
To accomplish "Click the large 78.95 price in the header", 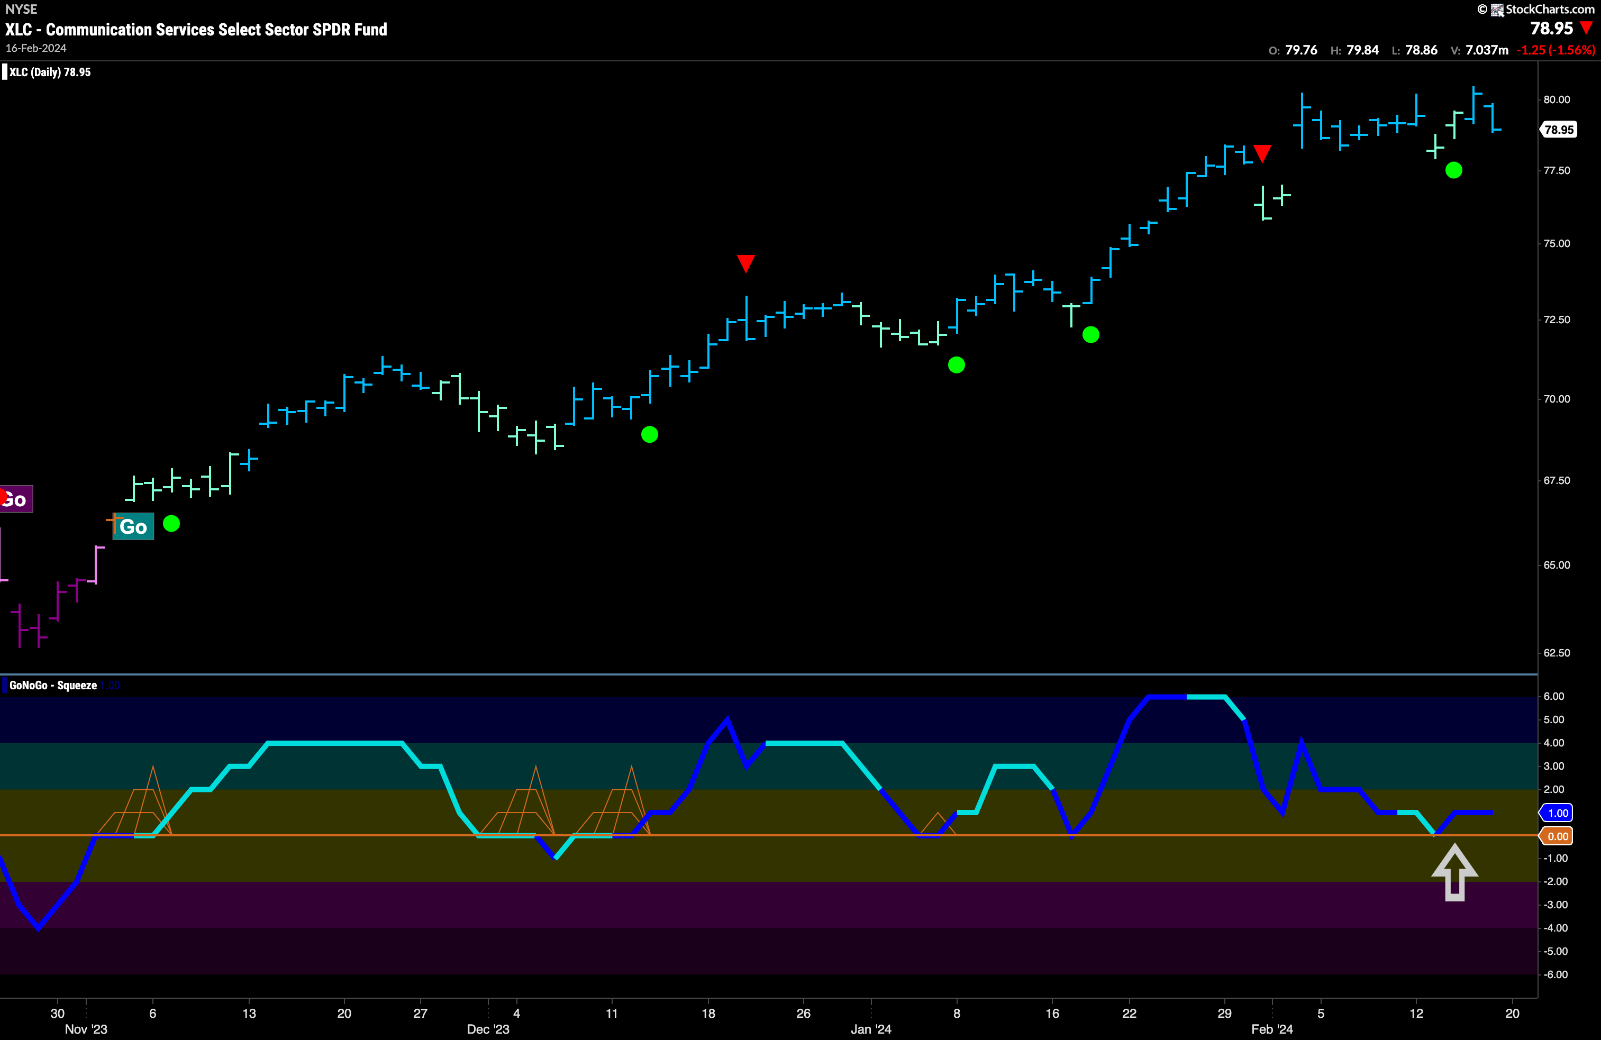I will (1552, 28).
